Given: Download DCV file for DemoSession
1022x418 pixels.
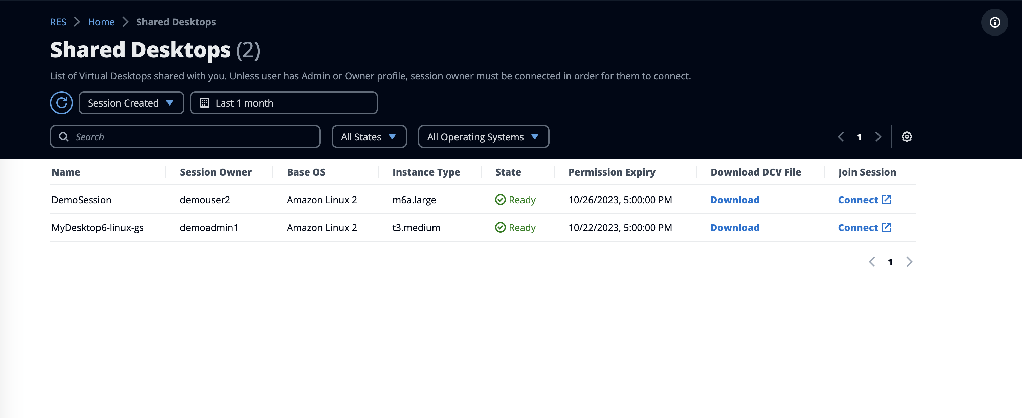Looking at the screenshot, I should click(x=735, y=199).
